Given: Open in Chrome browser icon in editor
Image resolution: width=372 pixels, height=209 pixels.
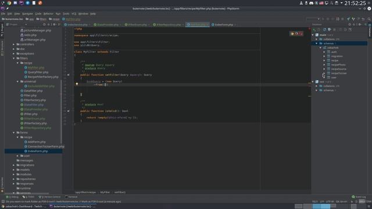Looking at the screenshot, I should (x=292, y=34).
